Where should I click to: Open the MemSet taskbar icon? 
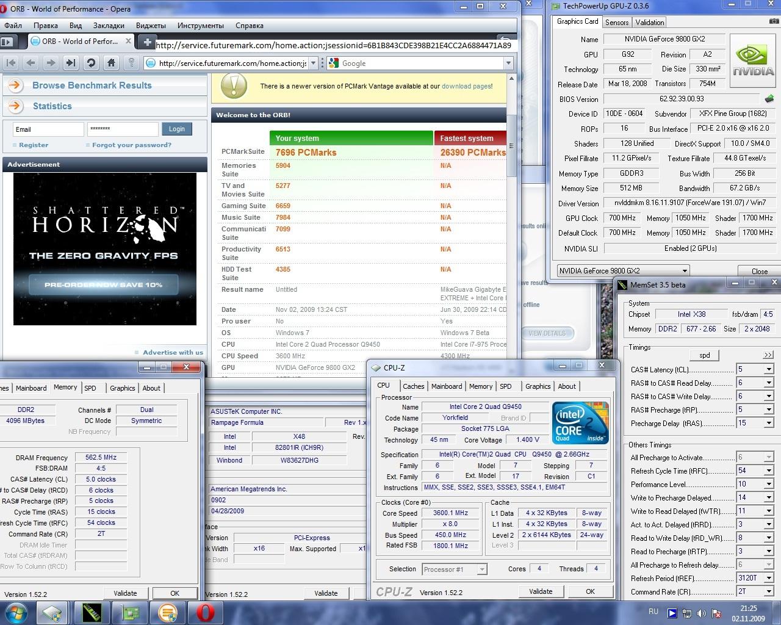[92, 612]
